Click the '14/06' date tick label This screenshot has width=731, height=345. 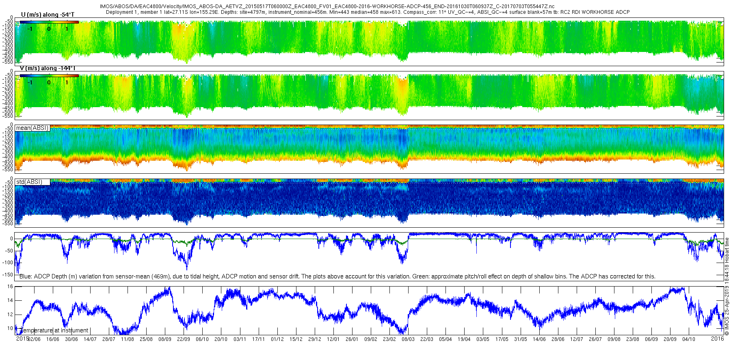[x=539, y=339]
